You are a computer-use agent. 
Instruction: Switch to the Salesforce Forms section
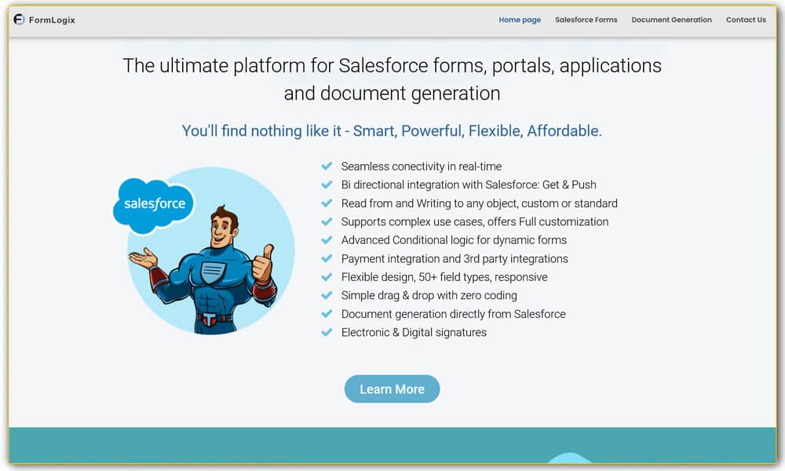click(586, 20)
